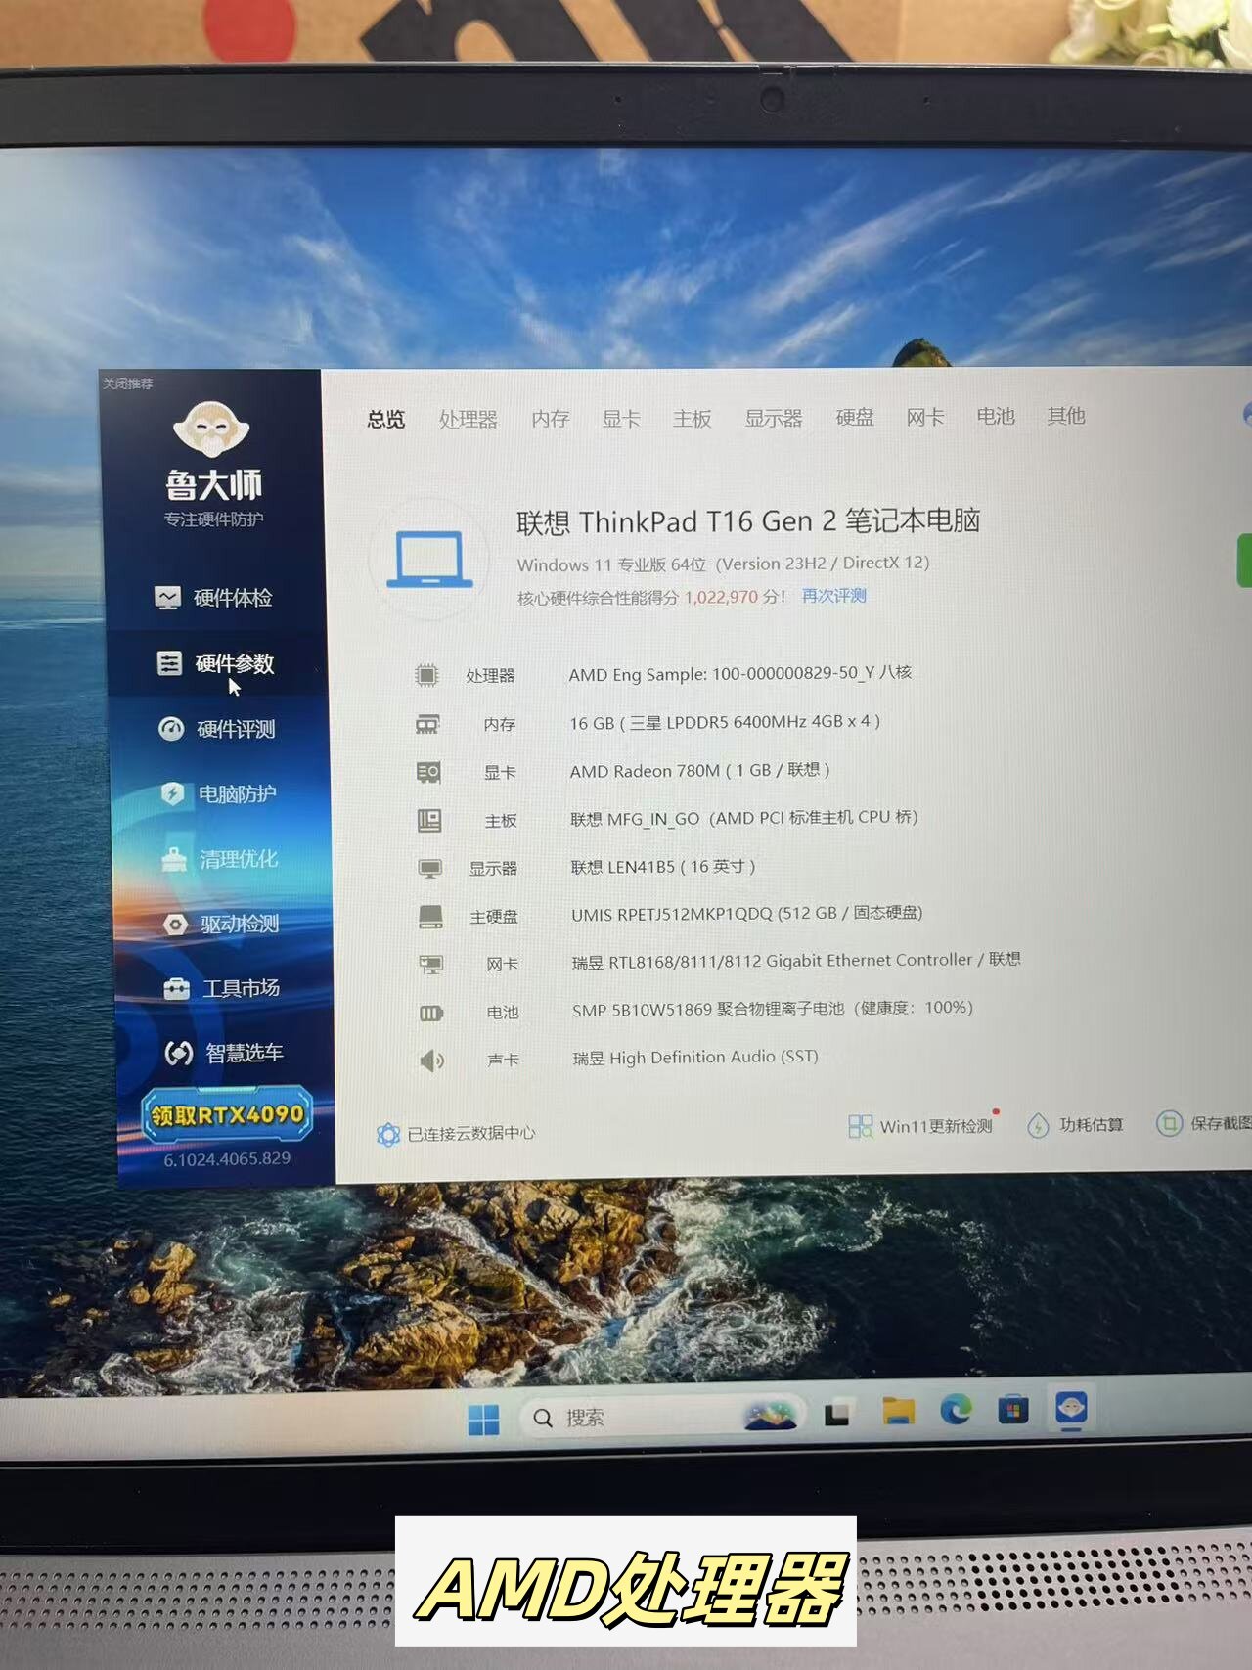Click the Task View taskbar icon
The image size is (1252, 1670).
coord(836,1415)
